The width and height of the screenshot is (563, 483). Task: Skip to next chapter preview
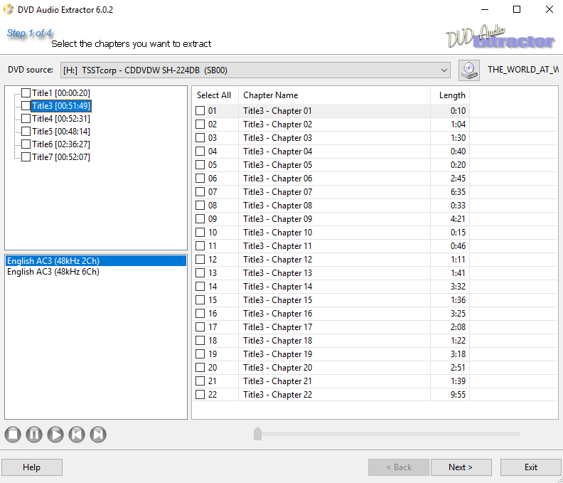[x=98, y=434]
